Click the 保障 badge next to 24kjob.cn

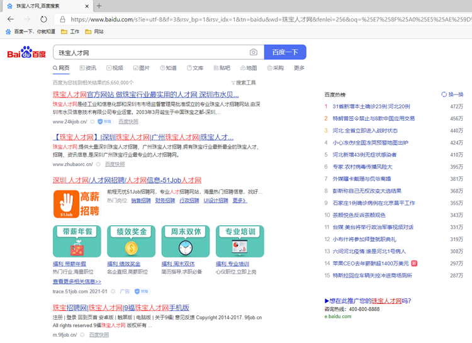coord(104,121)
